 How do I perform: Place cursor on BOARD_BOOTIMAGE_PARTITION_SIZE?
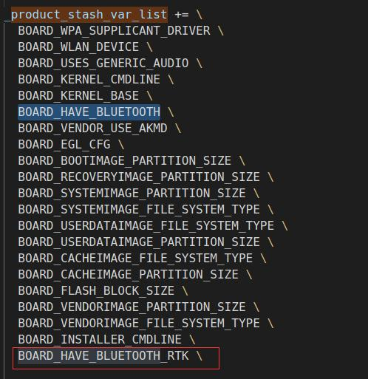coord(125,161)
